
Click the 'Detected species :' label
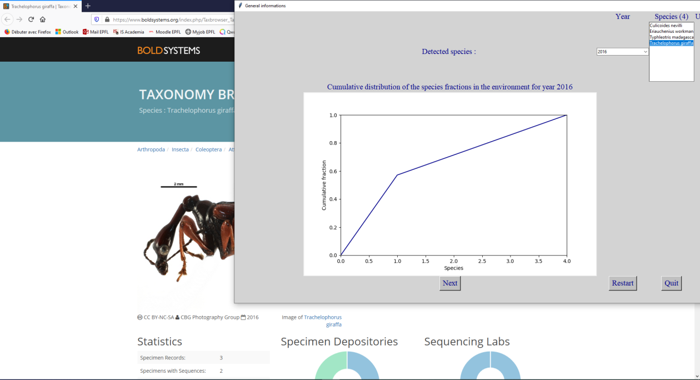pos(449,52)
